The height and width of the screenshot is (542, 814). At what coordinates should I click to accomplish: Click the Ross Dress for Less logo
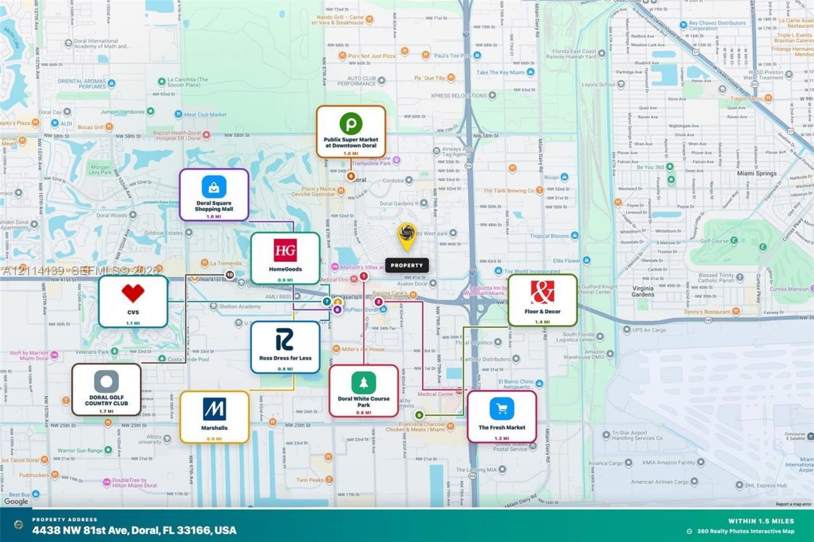pyautogui.click(x=284, y=339)
